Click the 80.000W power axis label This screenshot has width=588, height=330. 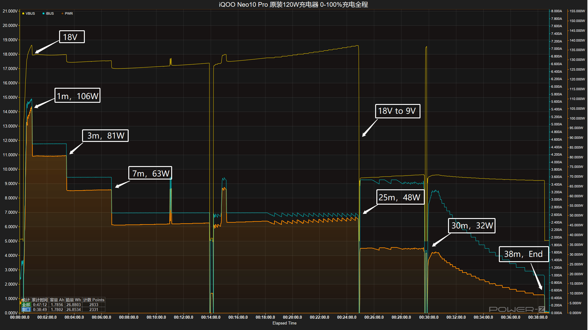click(576, 157)
